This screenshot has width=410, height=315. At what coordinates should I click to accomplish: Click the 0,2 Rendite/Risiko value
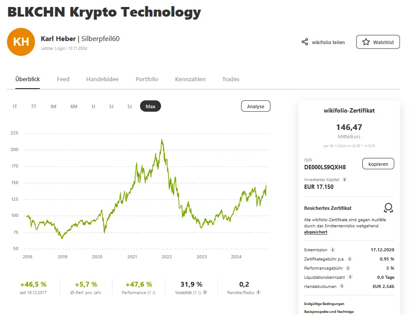244,284
